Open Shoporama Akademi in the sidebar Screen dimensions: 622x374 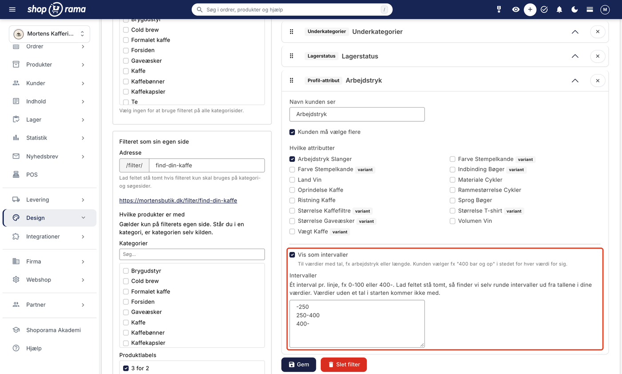point(49,330)
